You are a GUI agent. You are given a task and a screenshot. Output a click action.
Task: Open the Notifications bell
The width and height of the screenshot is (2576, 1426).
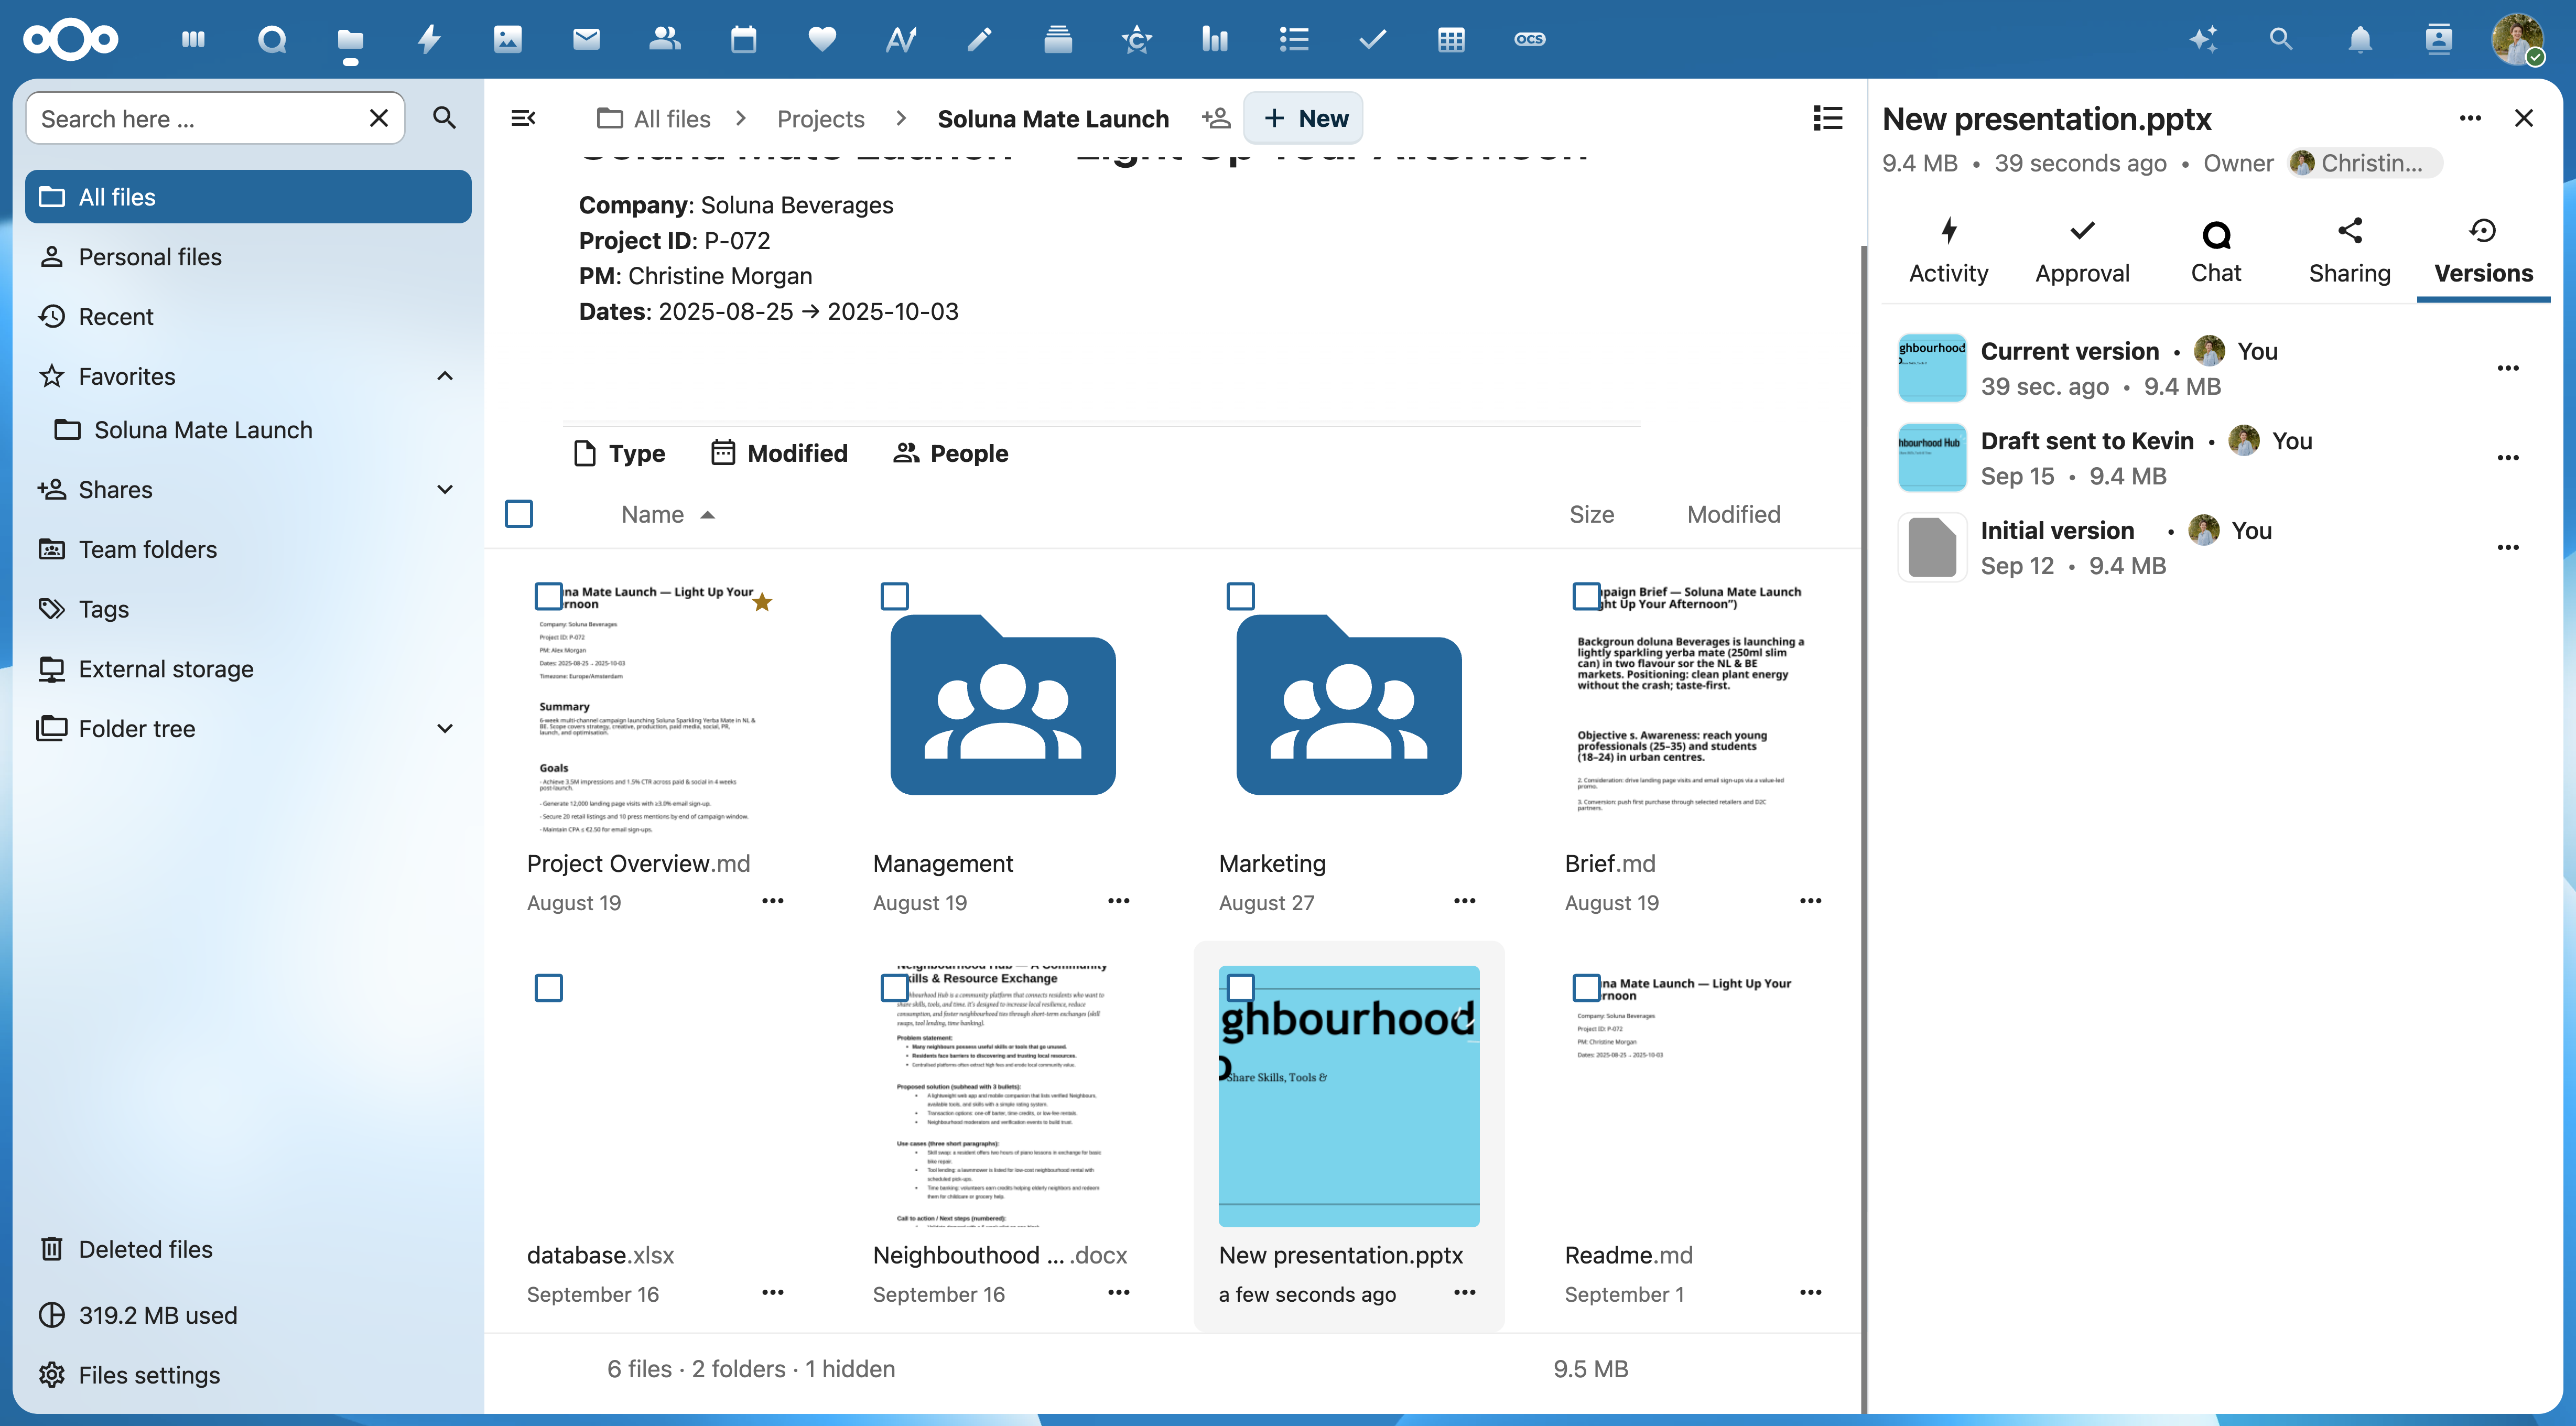2359,39
